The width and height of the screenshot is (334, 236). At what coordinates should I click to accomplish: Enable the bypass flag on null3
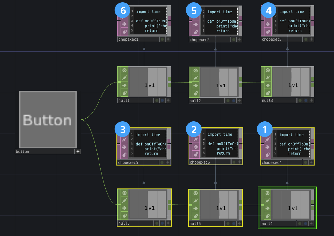point(267,78)
